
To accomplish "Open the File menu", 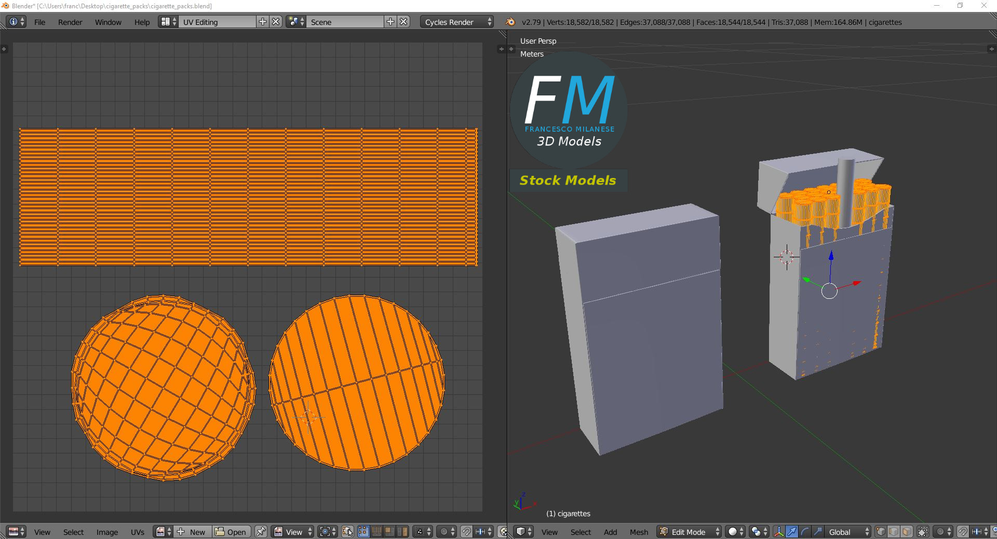I will [x=39, y=22].
